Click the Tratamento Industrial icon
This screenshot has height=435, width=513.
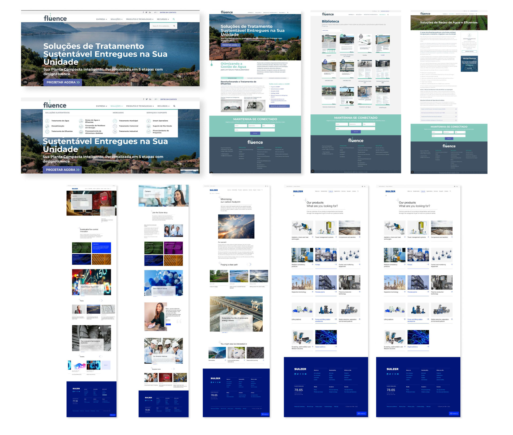pos(115,131)
